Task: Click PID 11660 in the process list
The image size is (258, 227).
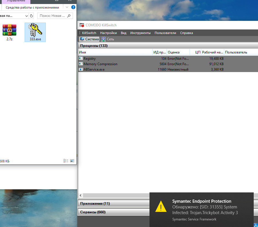Action: 162,69
